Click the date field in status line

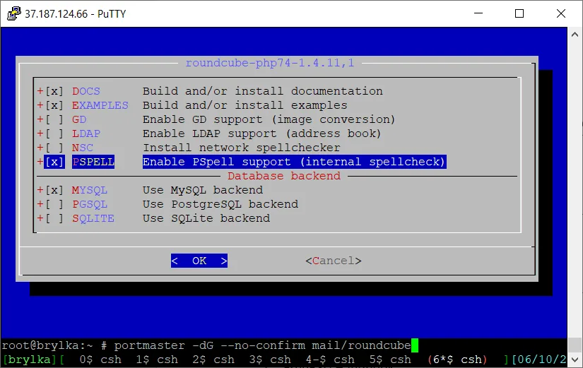pos(539,360)
